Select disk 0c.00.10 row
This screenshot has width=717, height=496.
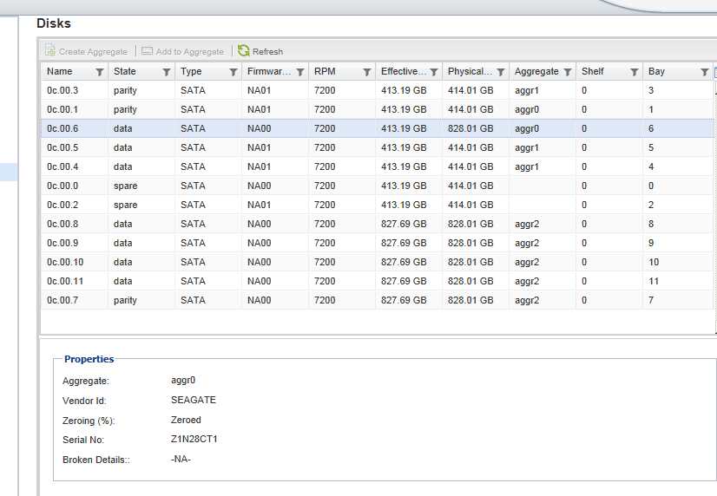(378, 262)
